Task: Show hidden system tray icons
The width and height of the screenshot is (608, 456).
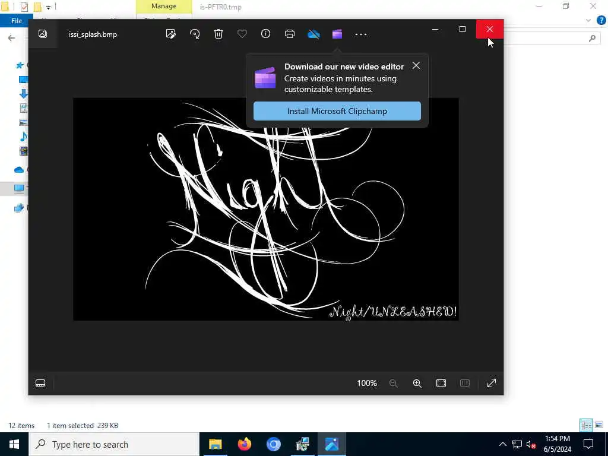Action: pos(502,444)
